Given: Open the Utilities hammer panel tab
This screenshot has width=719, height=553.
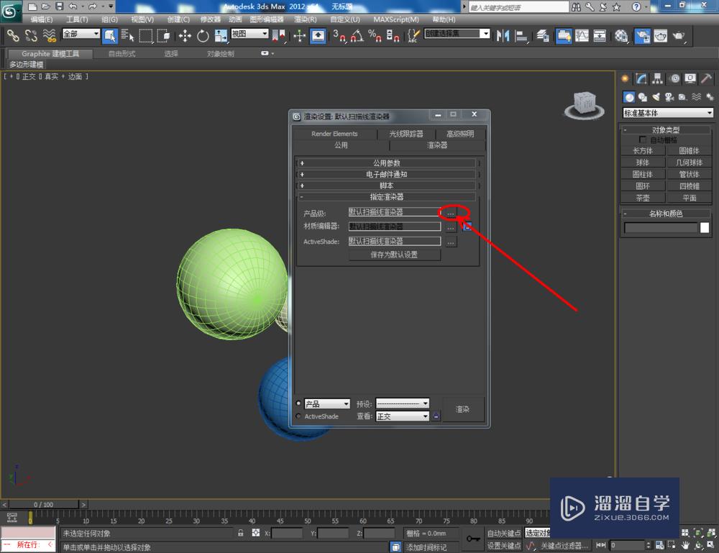Looking at the screenshot, I should point(707,79).
